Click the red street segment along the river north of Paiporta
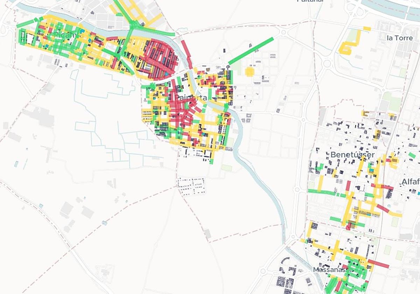 187,52
